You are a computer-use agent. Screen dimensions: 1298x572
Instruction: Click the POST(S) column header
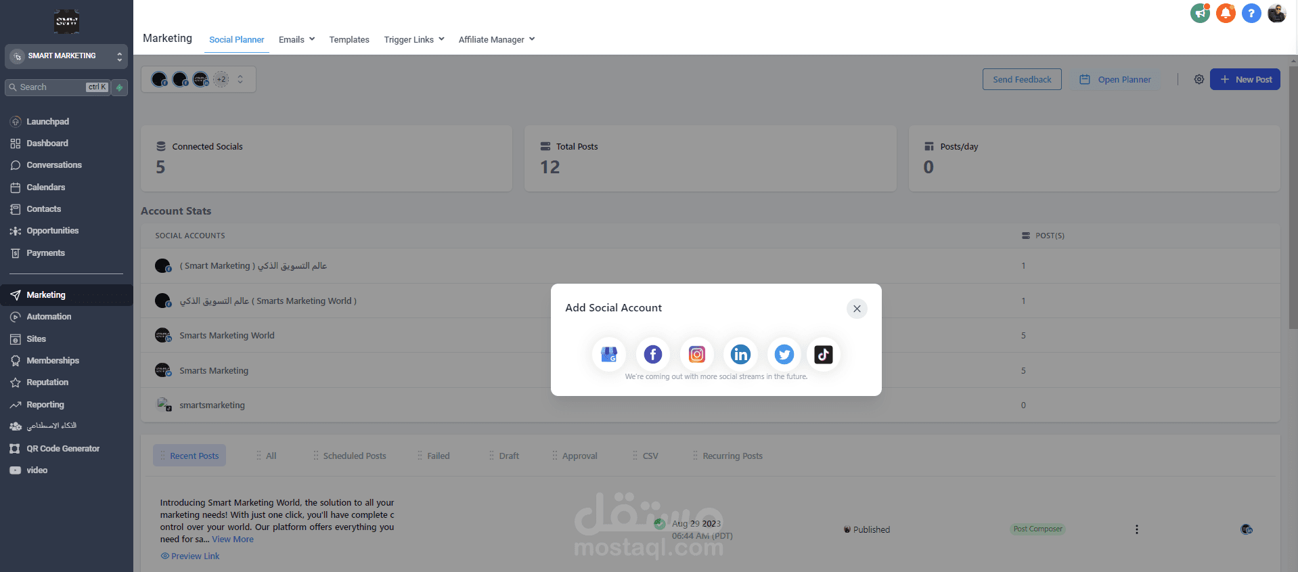(x=1043, y=236)
